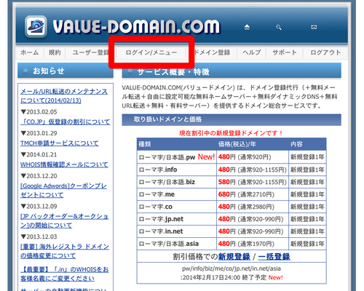Click the ローマ字.jp.net table cell
This screenshot has width=364, height=291.
tap(177, 219)
